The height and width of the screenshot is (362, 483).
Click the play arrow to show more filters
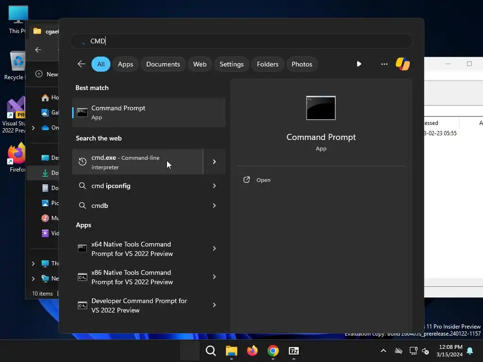(x=359, y=64)
